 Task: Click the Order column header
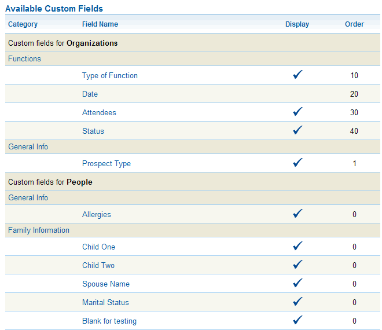(x=354, y=24)
